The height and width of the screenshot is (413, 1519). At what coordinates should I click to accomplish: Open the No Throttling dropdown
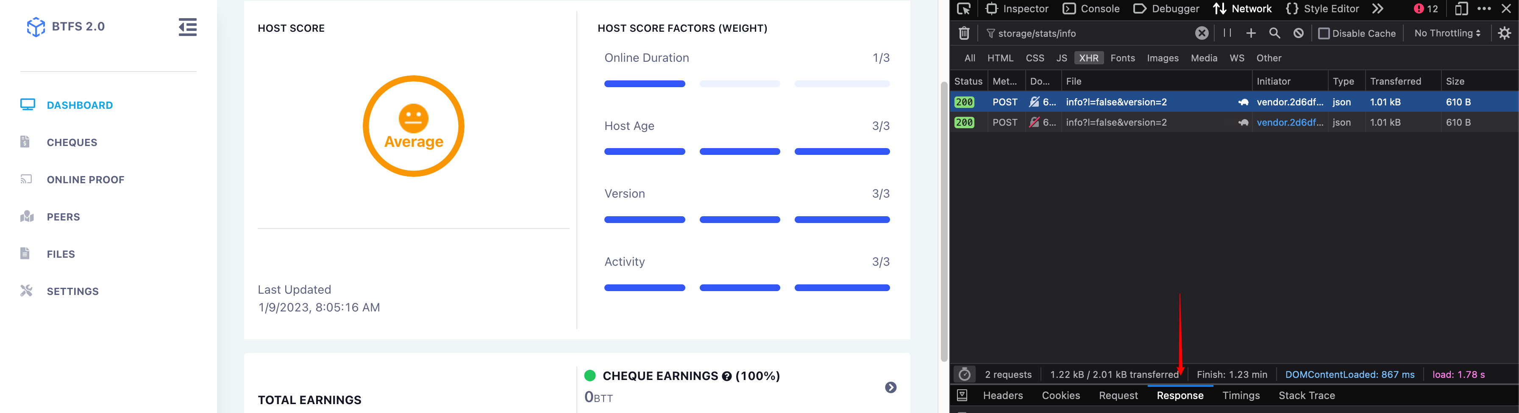point(1446,33)
